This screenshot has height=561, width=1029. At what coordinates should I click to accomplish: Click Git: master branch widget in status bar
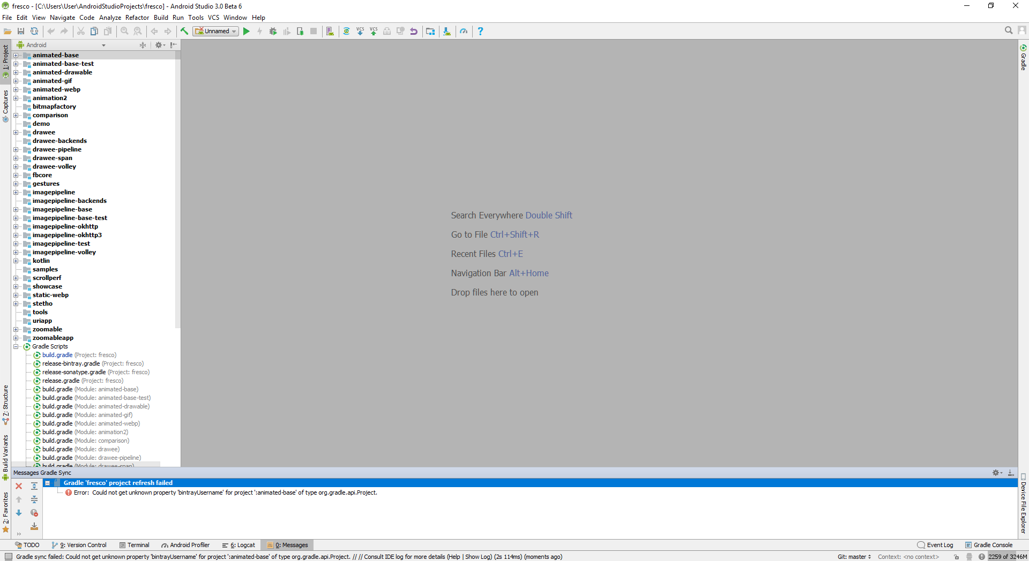[854, 557]
